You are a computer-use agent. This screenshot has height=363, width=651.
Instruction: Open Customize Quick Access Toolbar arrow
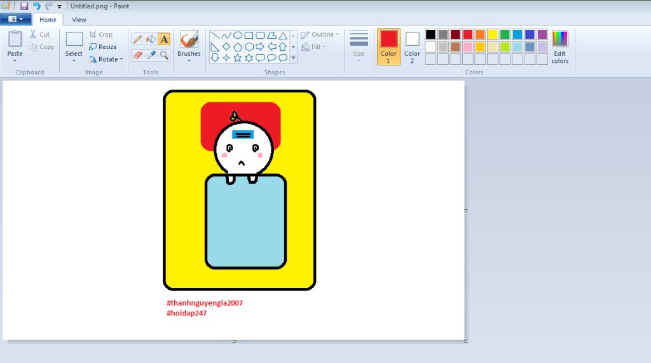click(x=59, y=6)
